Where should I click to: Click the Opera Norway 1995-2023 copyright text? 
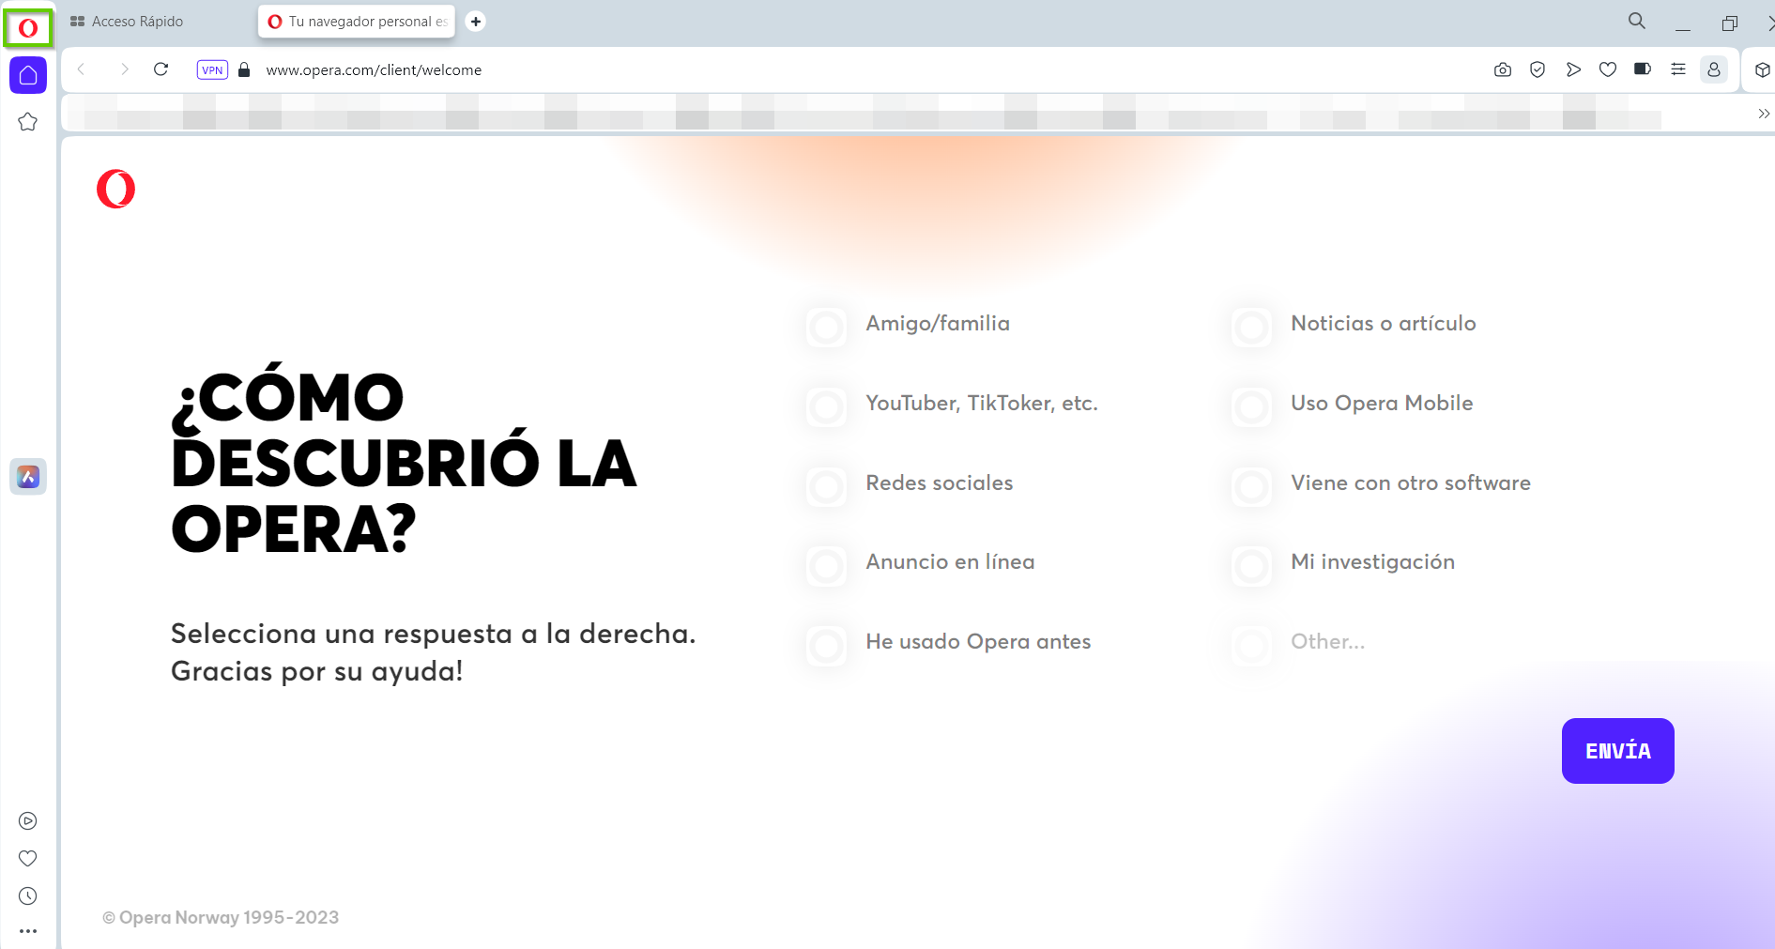point(221,917)
